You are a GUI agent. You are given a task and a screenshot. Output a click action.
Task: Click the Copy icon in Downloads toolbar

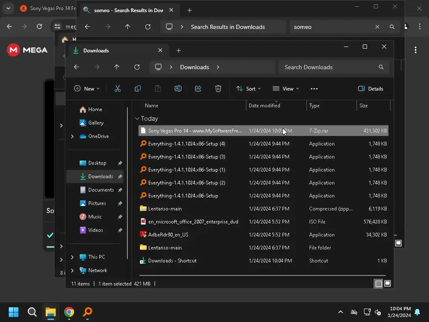[137, 89]
